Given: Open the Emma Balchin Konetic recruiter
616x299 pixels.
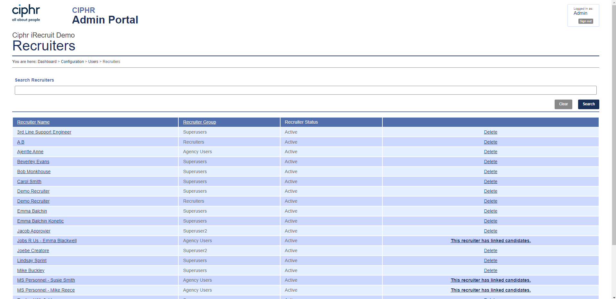Looking at the screenshot, I should coord(40,221).
